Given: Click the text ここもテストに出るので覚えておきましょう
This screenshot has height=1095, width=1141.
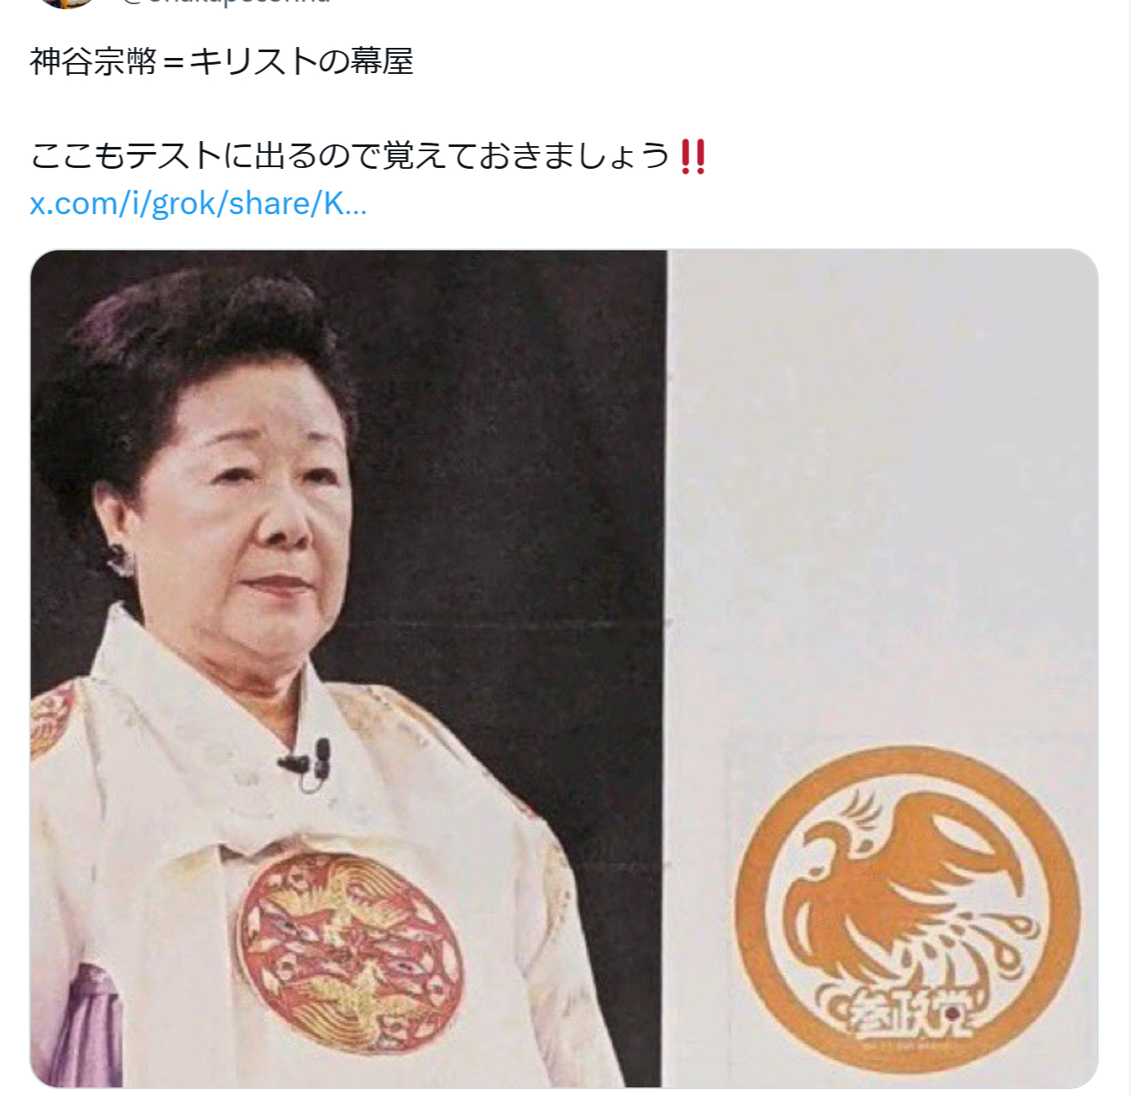Looking at the screenshot, I should pyautogui.click(x=350, y=157).
